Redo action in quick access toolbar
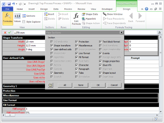This screenshot has height=123, width=164. tap(20, 4)
